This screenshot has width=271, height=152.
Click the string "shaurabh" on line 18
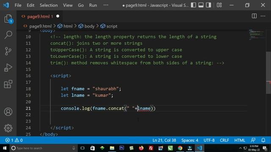click(x=105, y=89)
